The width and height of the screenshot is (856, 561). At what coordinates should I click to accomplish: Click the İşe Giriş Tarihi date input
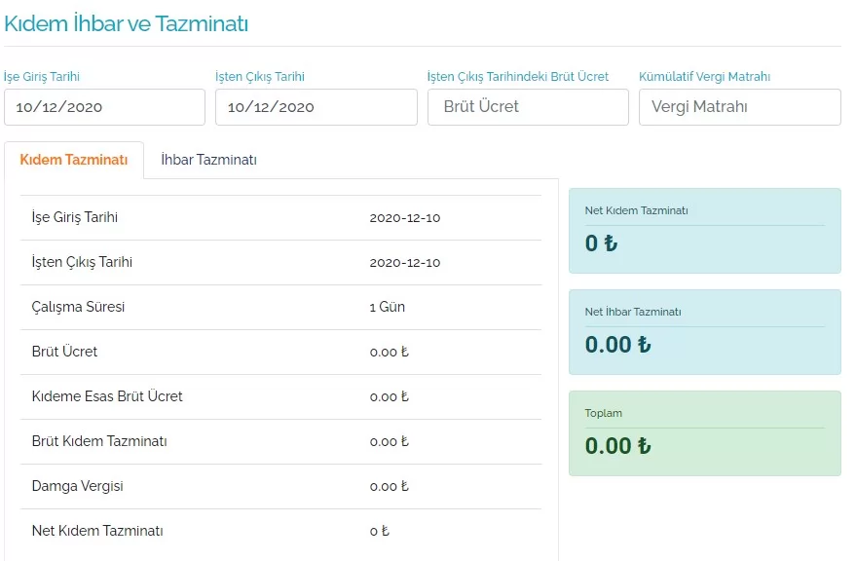click(104, 107)
